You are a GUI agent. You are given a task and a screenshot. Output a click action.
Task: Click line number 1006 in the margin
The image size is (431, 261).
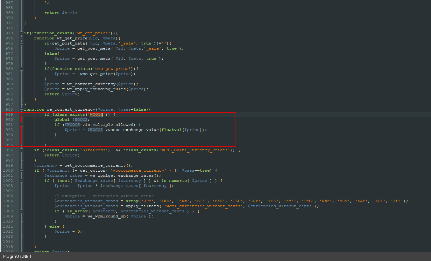tap(8, 201)
